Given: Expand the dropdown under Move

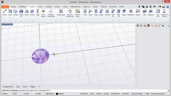Looking at the screenshot, I should pos(5,21).
